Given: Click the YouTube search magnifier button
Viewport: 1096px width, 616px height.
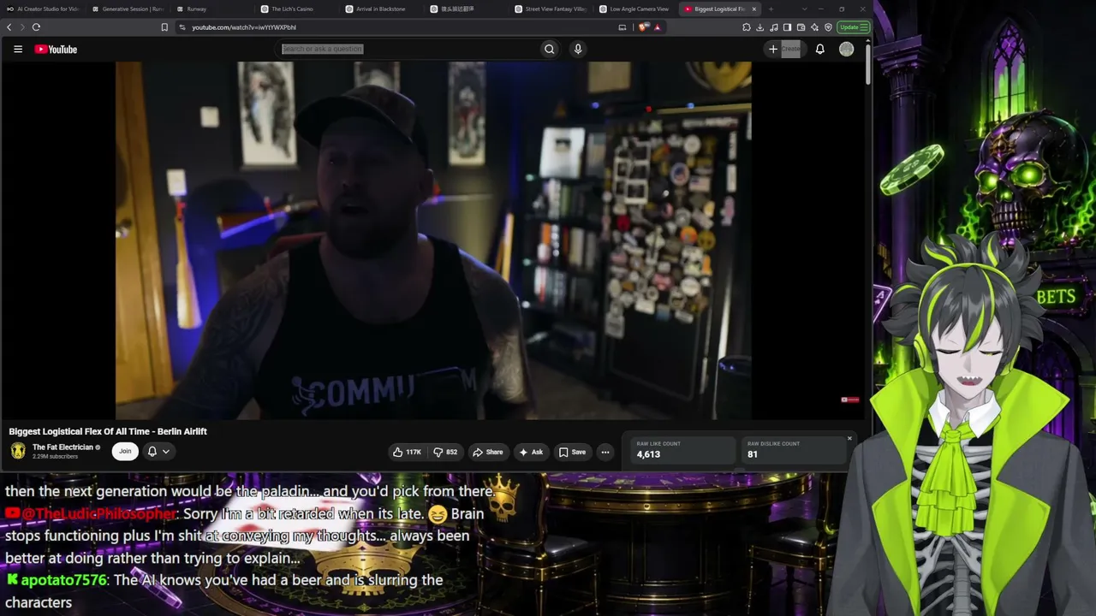Looking at the screenshot, I should pyautogui.click(x=550, y=49).
